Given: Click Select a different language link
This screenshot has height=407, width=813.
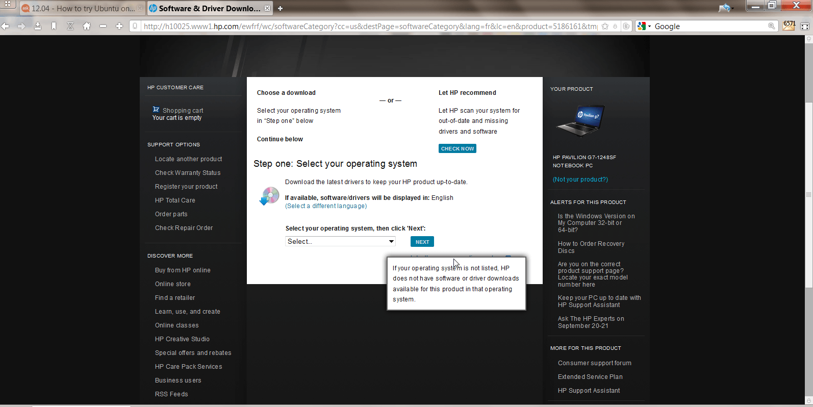Looking at the screenshot, I should coord(326,206).
